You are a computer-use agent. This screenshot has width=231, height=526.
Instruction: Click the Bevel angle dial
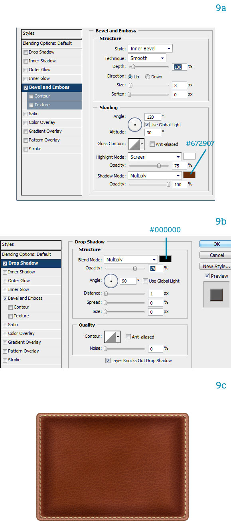(x=134, y=124)
